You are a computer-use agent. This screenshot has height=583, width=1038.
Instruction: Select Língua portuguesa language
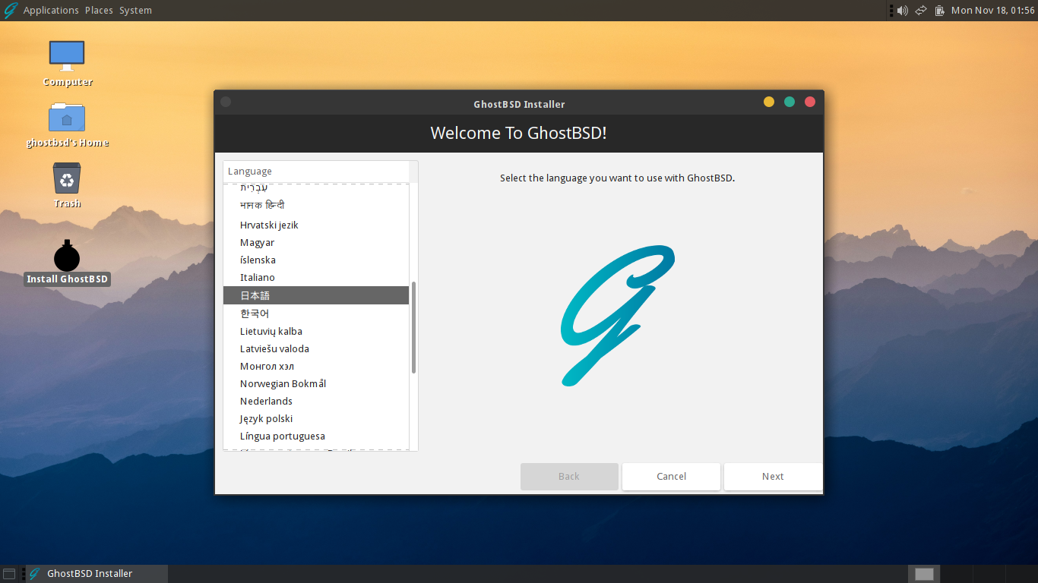[x=316, y=436]
